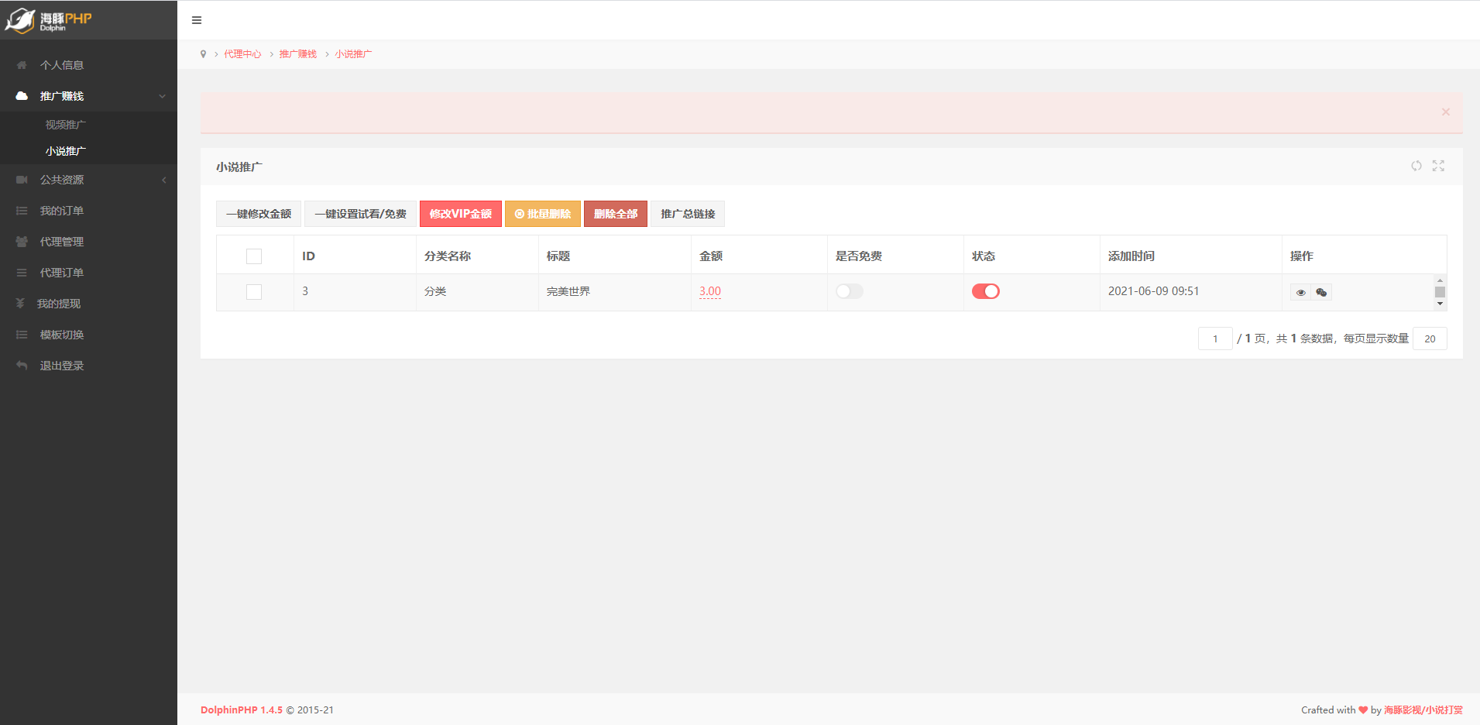Image resolution: width=1480 pixels, height=725 pixels.
Task: Click the eye view icon in row
Action: click(1300, 293)
